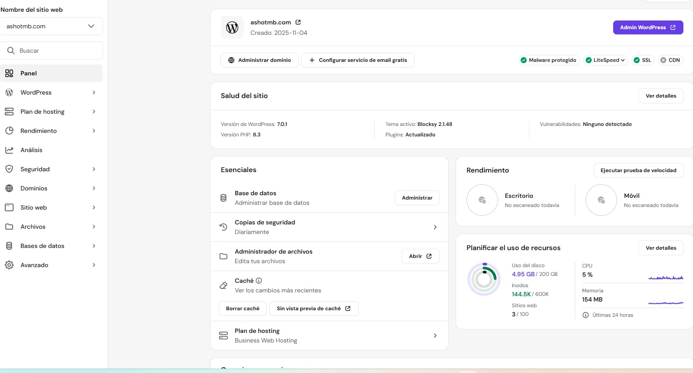Expand the WordPress sidebar submenu chevron
693x373 pixels.
[x=94, y=92]
